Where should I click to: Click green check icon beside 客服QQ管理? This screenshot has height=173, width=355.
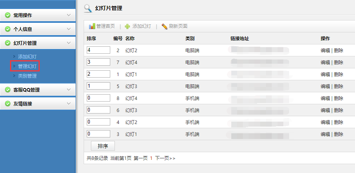(8, 90)
